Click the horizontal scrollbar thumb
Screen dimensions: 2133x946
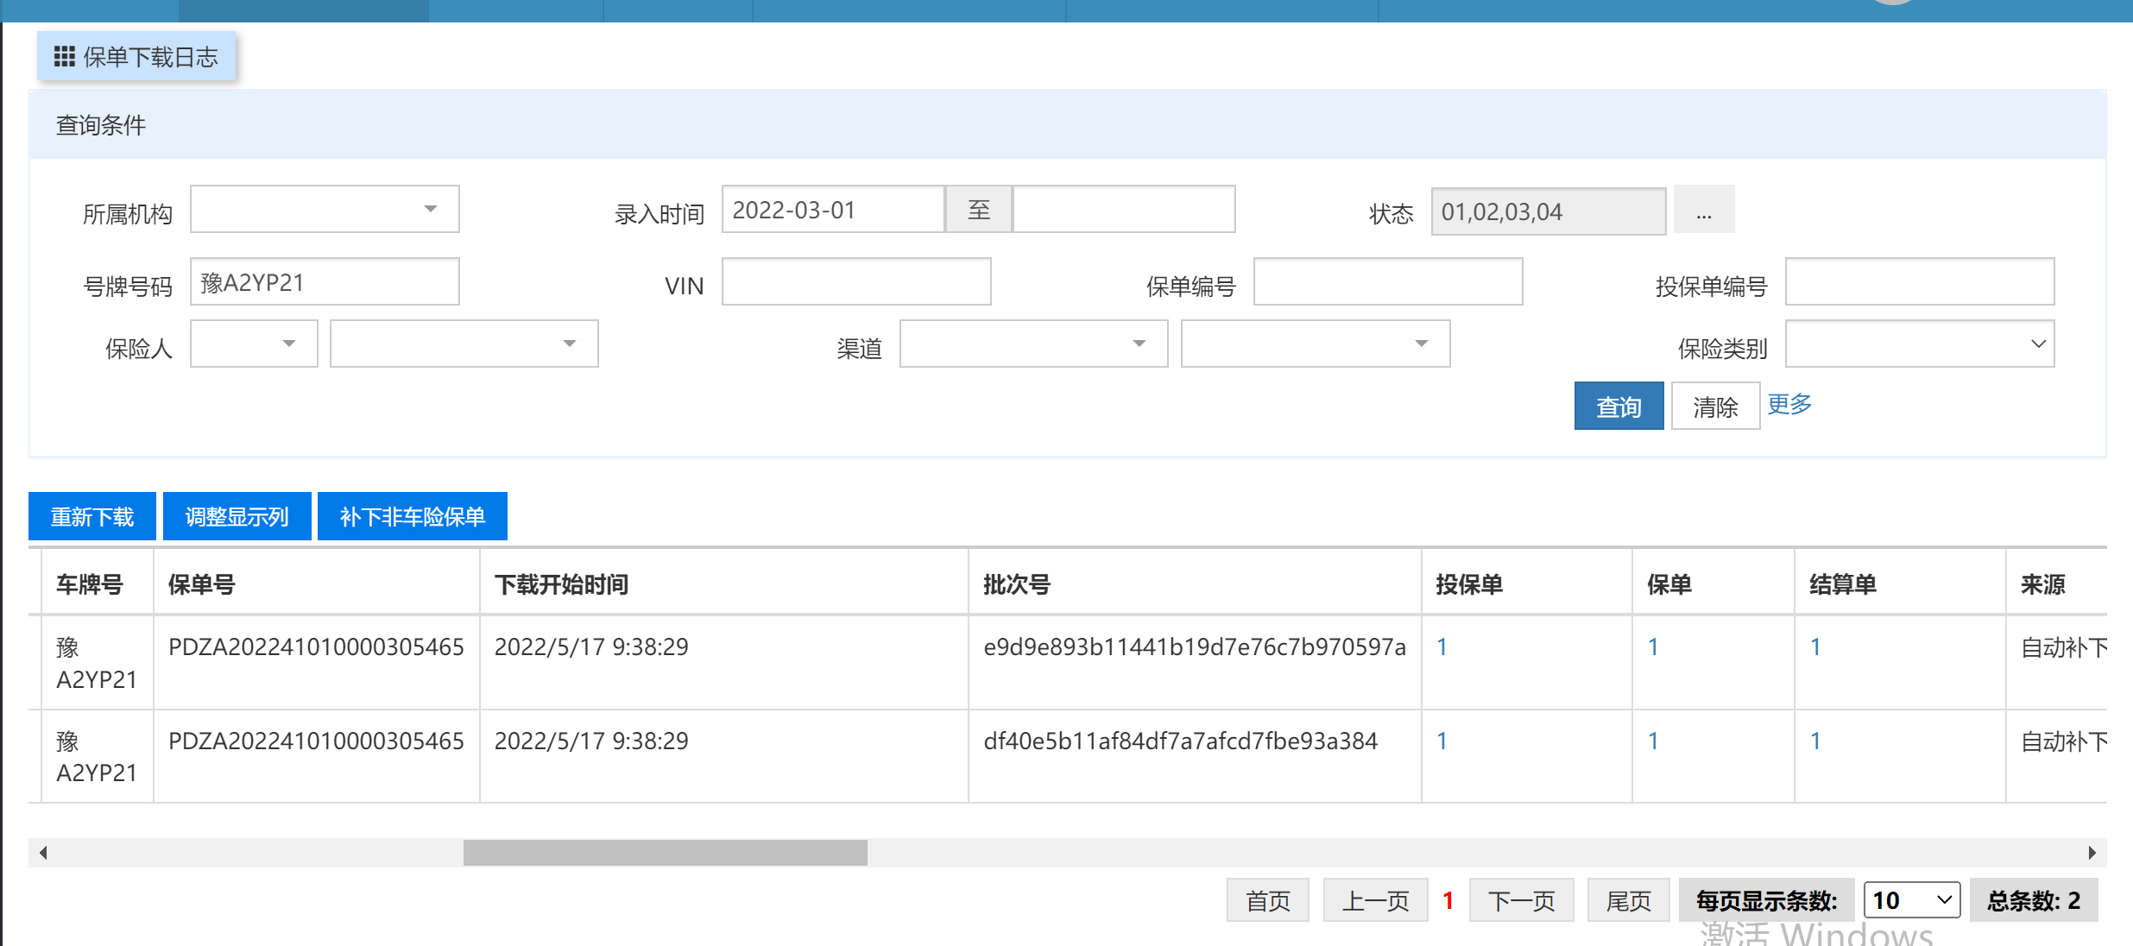pos(665,853)
